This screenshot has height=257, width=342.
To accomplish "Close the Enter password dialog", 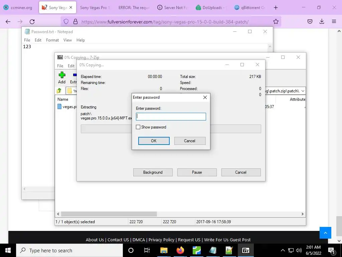I will (205, 97).
